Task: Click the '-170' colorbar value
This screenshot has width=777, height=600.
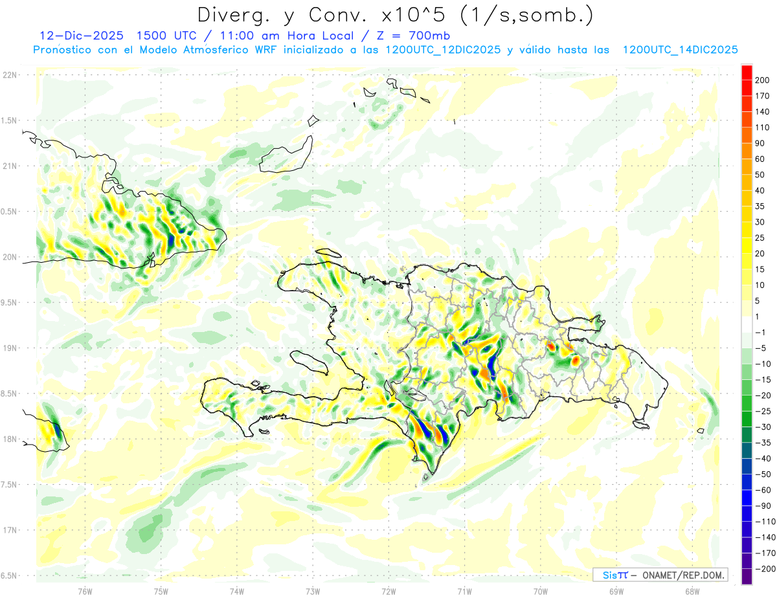Action: 765,553
